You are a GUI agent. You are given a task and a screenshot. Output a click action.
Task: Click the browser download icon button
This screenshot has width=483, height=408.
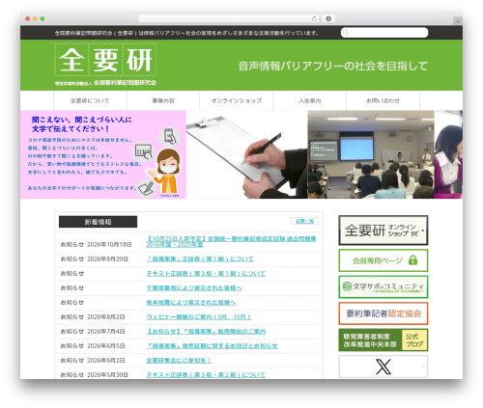click(328, 19)
